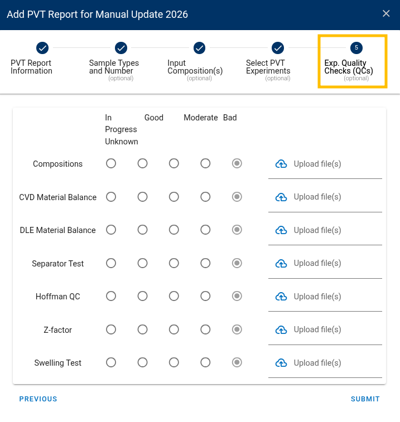Select the last radio button for Swelling Test
The width and height of the screenshot is (400, 422).
(237, 362)
